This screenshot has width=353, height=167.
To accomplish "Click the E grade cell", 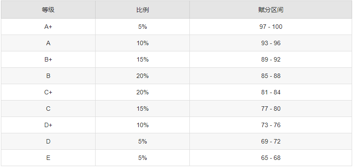I will (x=48, y=158).
